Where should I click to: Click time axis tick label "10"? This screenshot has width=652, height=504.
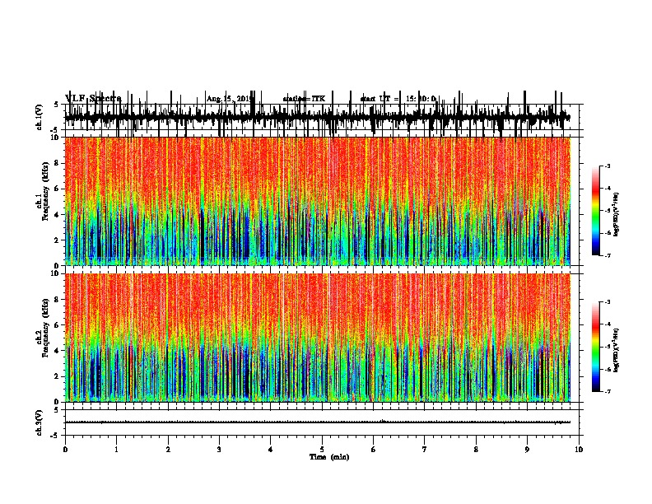click(579, 450)
